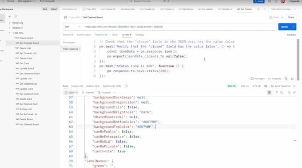The image size is (302, 168).
Task: Open the Save dropdown arrow
Action: pos(282,17)
